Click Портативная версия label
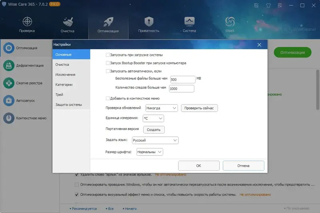 pyautogui.click(x=122, y=129)
